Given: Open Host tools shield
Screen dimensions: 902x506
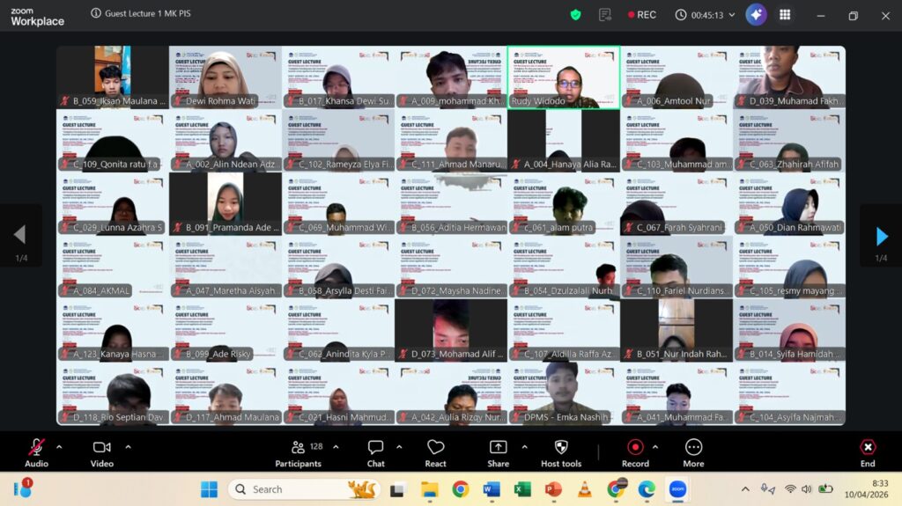Looking at the screenshot, I should tap(560, 452).
